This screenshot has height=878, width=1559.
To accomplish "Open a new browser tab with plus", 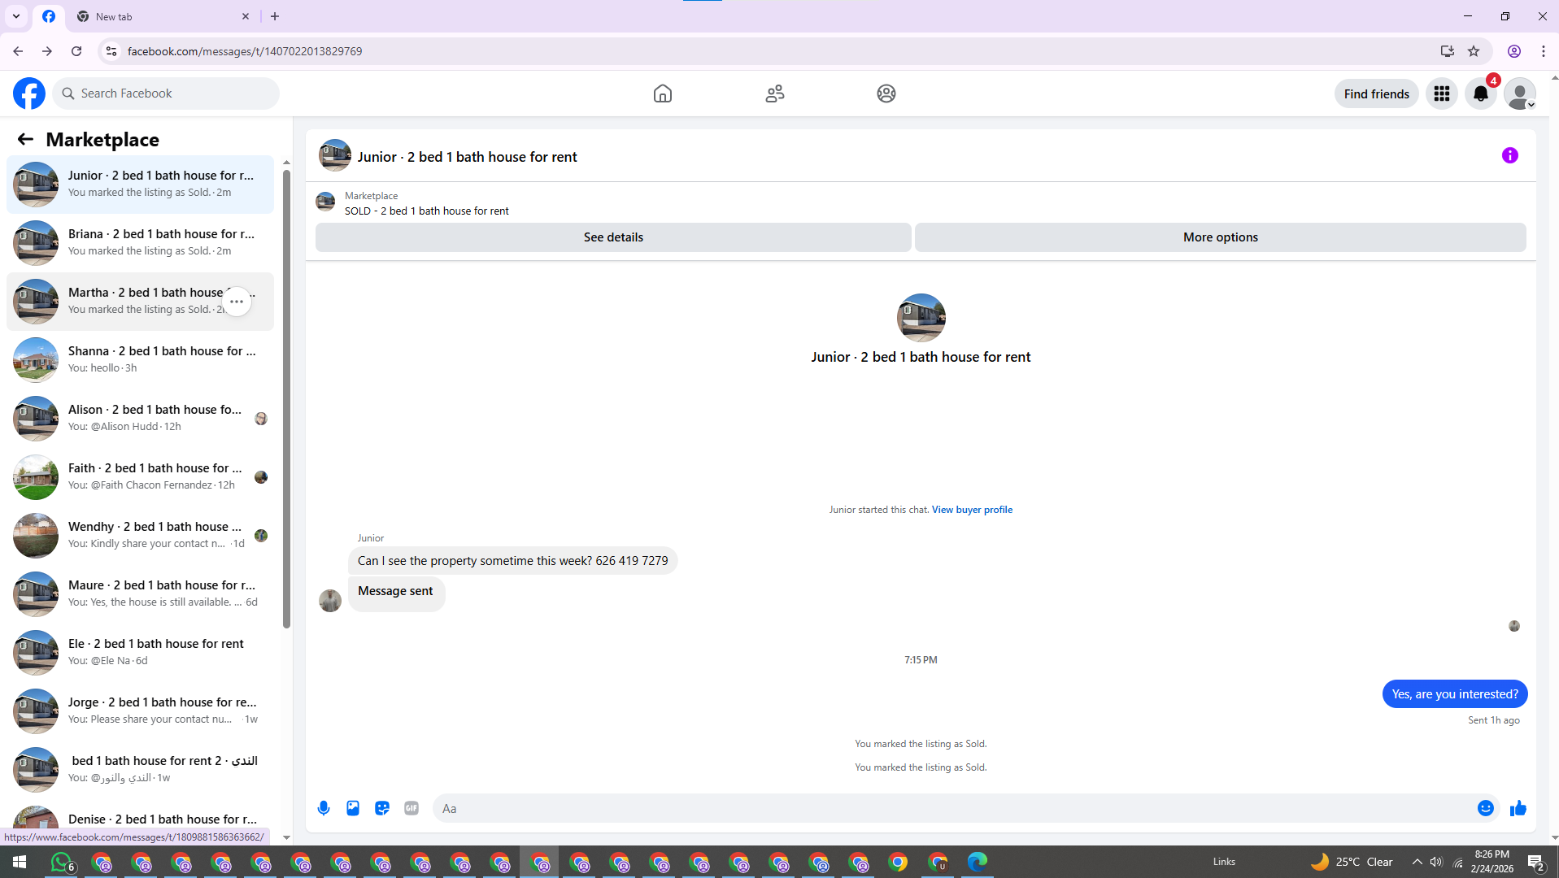I will click(x=275, y=16).
